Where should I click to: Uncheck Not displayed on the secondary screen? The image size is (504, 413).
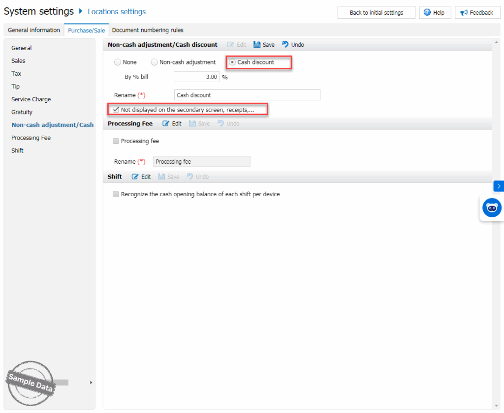coord(116,110)
